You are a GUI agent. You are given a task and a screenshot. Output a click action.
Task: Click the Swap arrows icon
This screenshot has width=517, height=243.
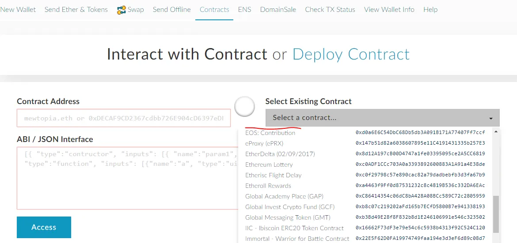122,10
